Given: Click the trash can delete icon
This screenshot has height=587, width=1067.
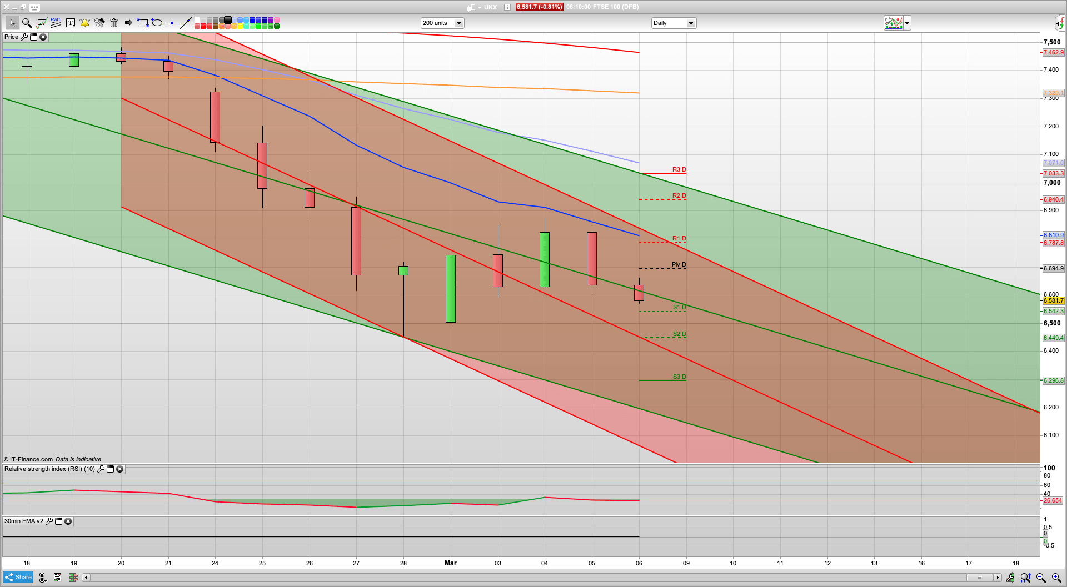Looking at the screenshot, I should pos(114,23).
